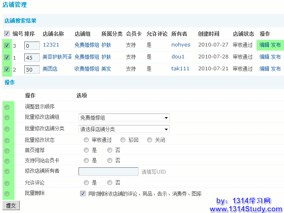This screenshot has width=284, height=213.
Task: Choose 是 for 首页推荐
Action: [x=86, y=150]
